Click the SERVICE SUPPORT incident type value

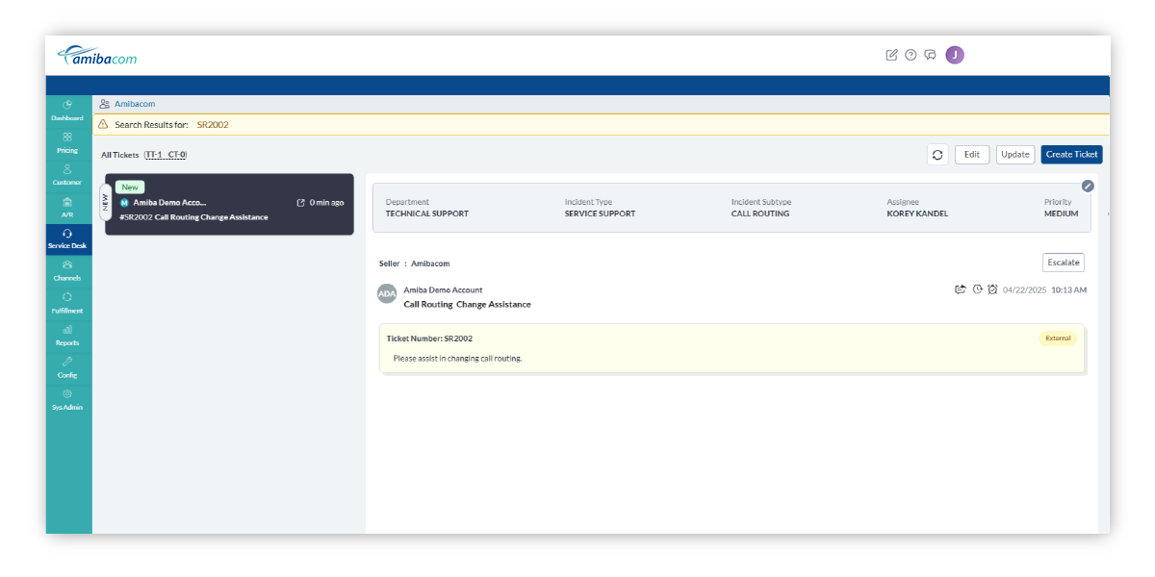click(x=600, y=213)
